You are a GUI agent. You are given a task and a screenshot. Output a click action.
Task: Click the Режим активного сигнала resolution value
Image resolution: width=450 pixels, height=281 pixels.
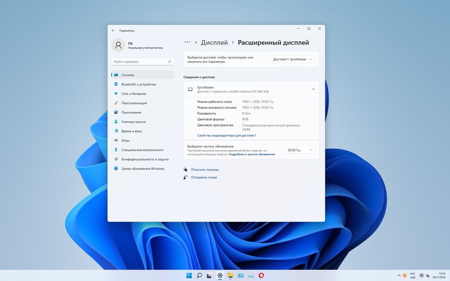coord(258,107)
